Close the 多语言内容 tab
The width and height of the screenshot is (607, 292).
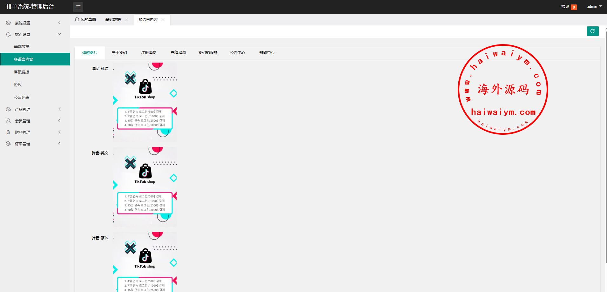pos(163,20)
